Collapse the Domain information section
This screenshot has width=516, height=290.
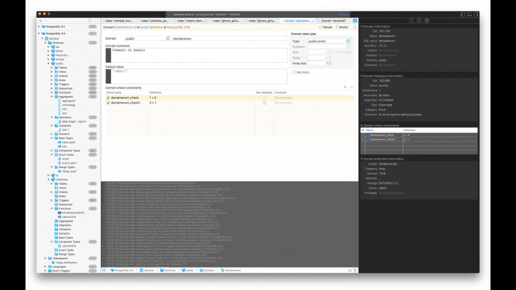pos(362,27)
